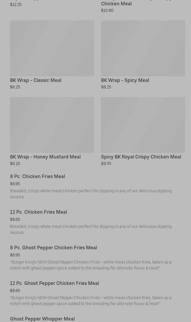Image resolution: width=191 pixels, height=322 pixels.
Task: Select BK Wrap - Honey Mustard Meal image
Action: (52, 125)
